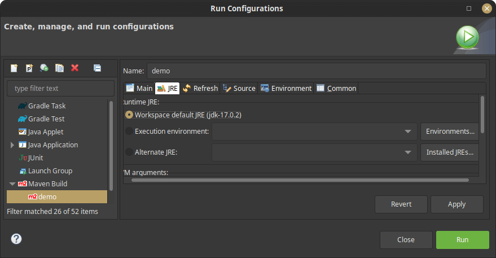Click the m2 icon beside demo
Screen dimensions: 496x258
(33, 196)
